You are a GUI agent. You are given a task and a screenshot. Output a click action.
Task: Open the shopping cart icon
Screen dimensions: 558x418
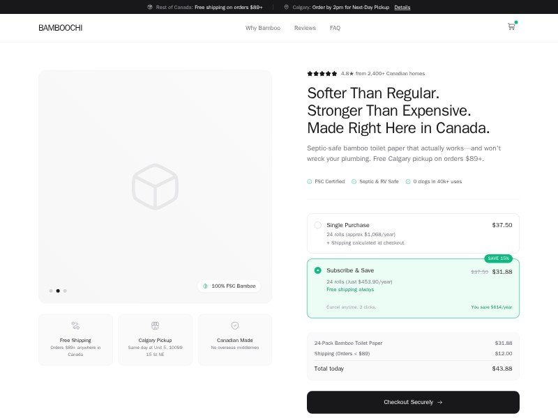511,27
